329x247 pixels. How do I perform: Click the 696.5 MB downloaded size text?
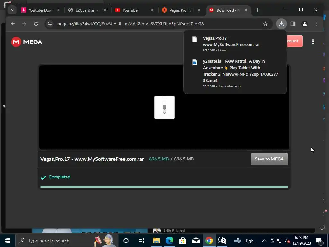tap(159, 159)
